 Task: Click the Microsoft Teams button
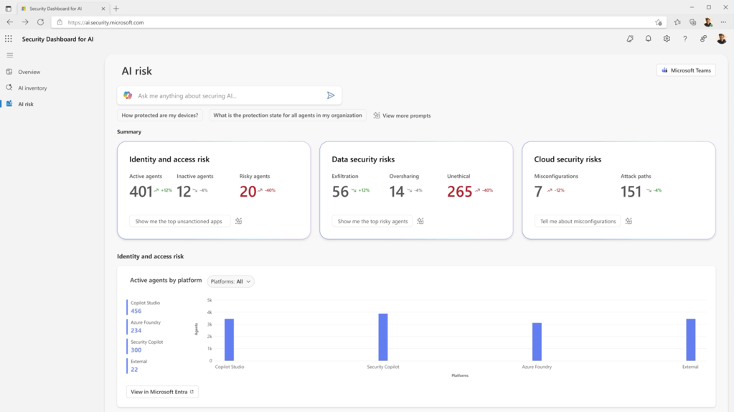click(686, 70)
